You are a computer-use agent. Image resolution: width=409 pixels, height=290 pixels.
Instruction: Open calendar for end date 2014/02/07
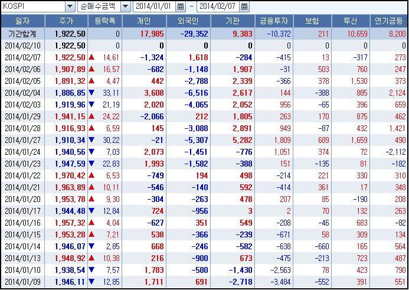(244, 6)
